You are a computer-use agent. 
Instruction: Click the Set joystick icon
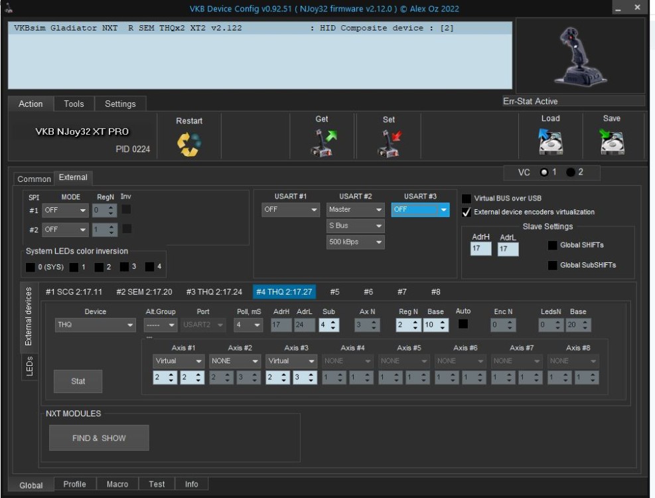pyautogui.click(x=389, y=143)
